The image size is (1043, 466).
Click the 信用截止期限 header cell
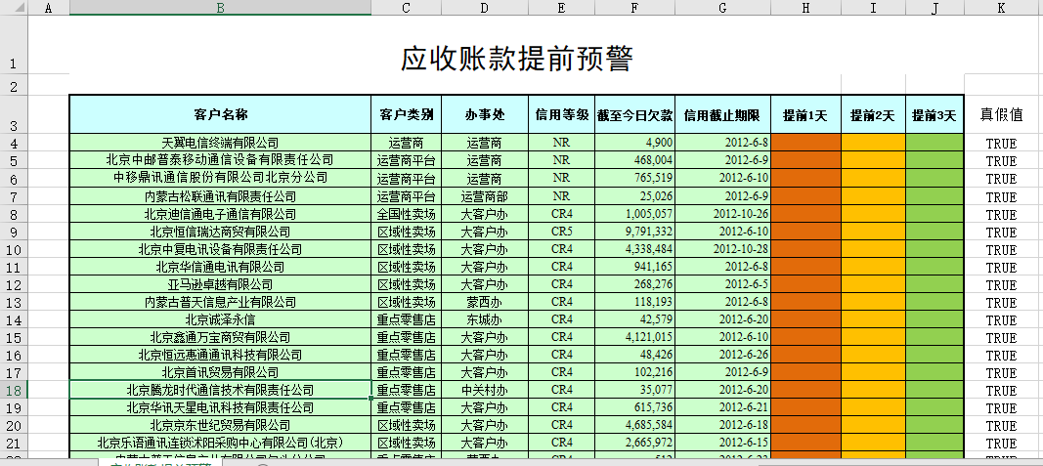722,114
